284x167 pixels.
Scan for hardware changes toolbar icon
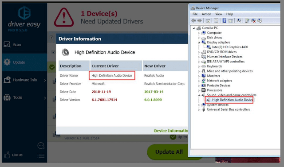(239, 21)
